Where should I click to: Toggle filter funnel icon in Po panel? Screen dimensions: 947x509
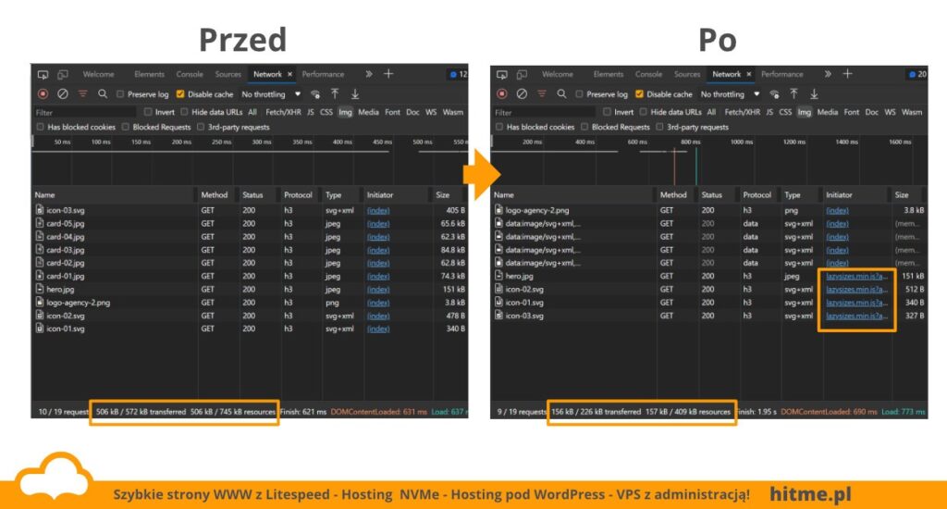click(542, 93)
